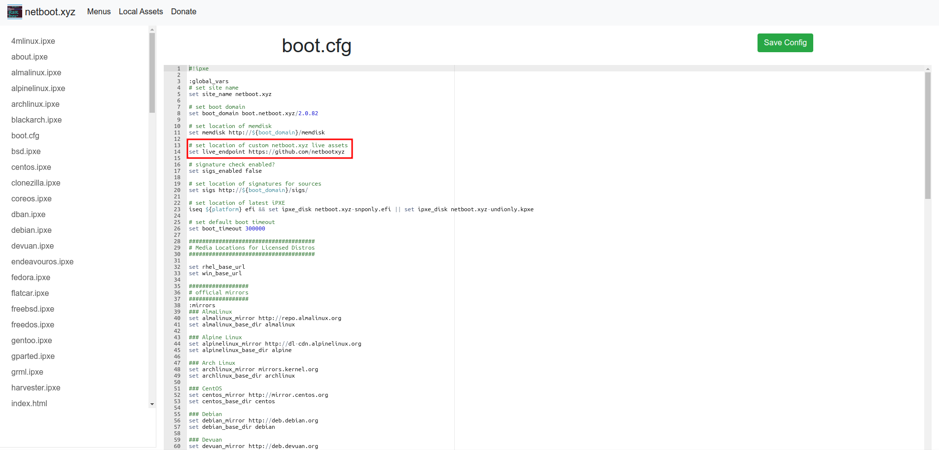Click the 'set site_name netboot.xyz' line
Screen dimensions: 939x450
pyautogui.click(x=230, y=94)
